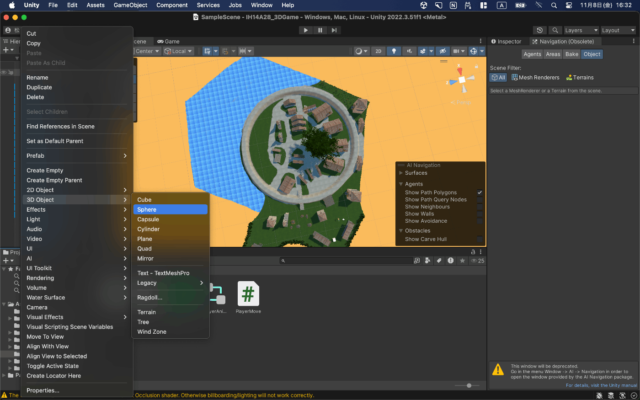Click the debugger bug icon in status bar
The width and height of the screenshot is (640, 400).
click(x=599, y=395)
